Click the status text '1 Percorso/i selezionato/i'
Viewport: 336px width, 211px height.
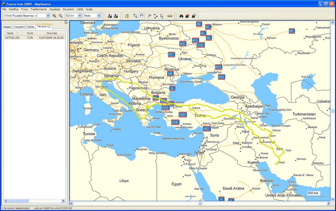click(16, 208)
